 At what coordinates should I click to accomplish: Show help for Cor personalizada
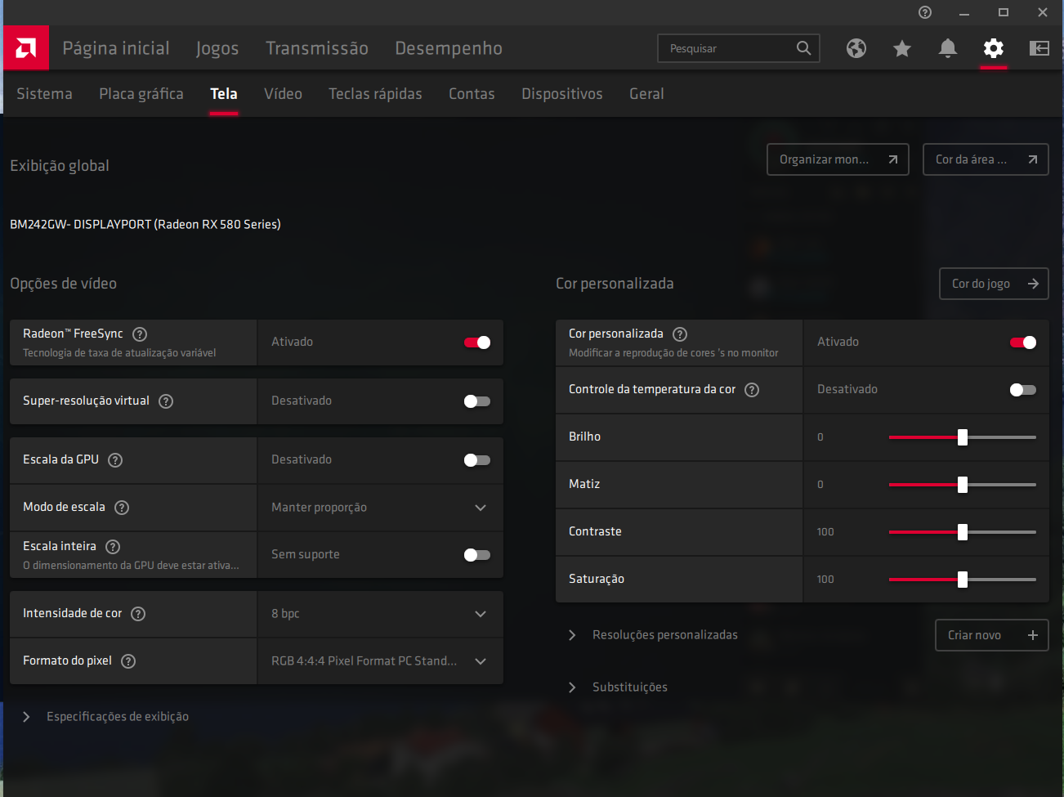click(680, 334)
